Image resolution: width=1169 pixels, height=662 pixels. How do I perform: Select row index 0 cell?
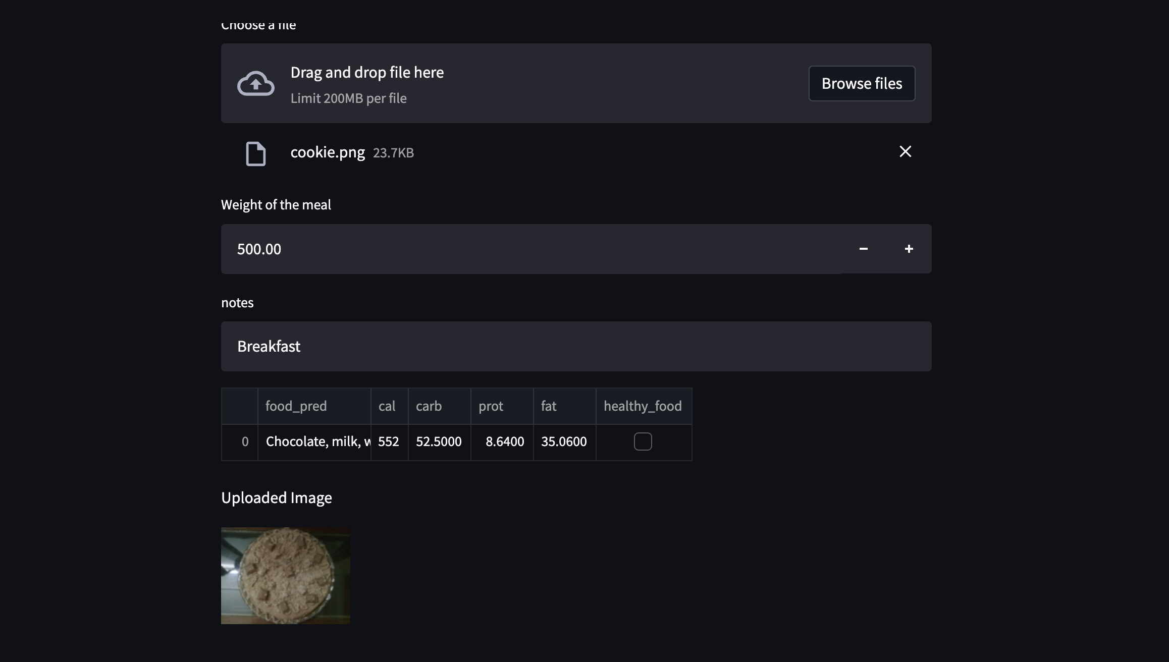240,442
